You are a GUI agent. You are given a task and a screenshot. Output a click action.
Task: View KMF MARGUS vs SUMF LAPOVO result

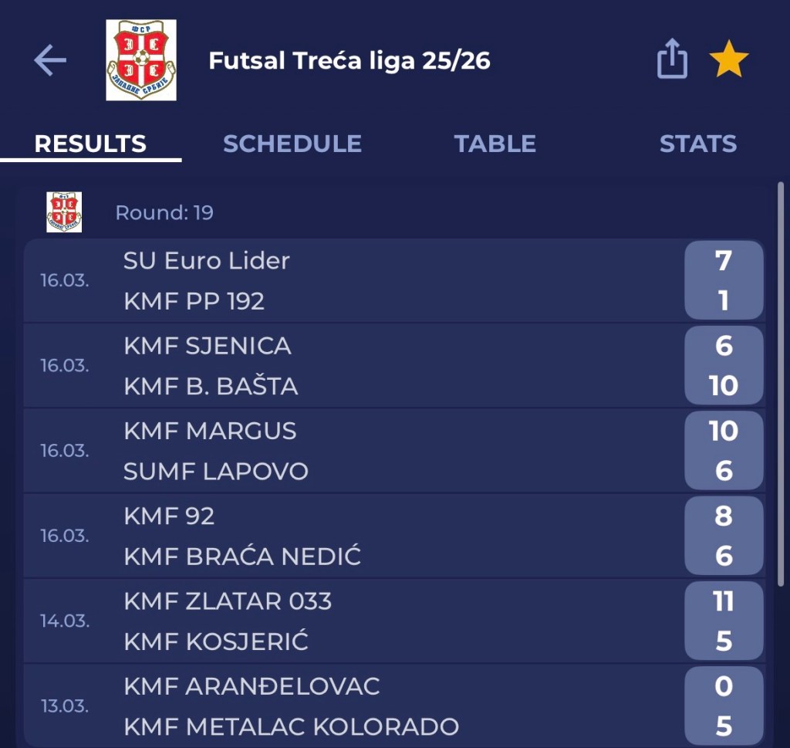point(347,450)
